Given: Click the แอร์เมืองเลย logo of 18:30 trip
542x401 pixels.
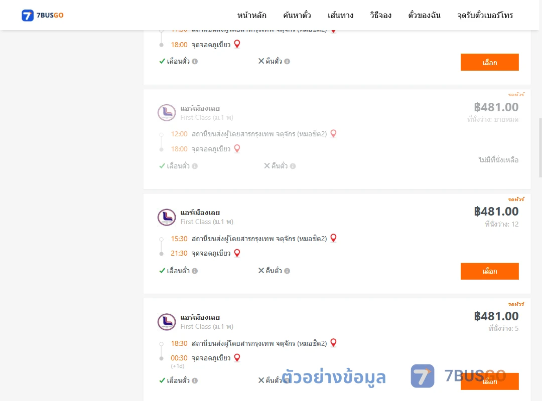Looking at the screenshot, I should point(167,322).
